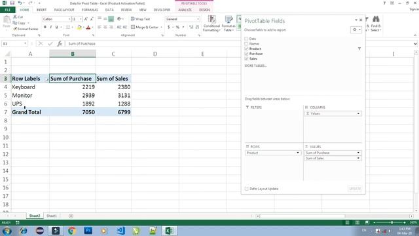Switch to the Sheet1 worksheet tab

(52, 216)
